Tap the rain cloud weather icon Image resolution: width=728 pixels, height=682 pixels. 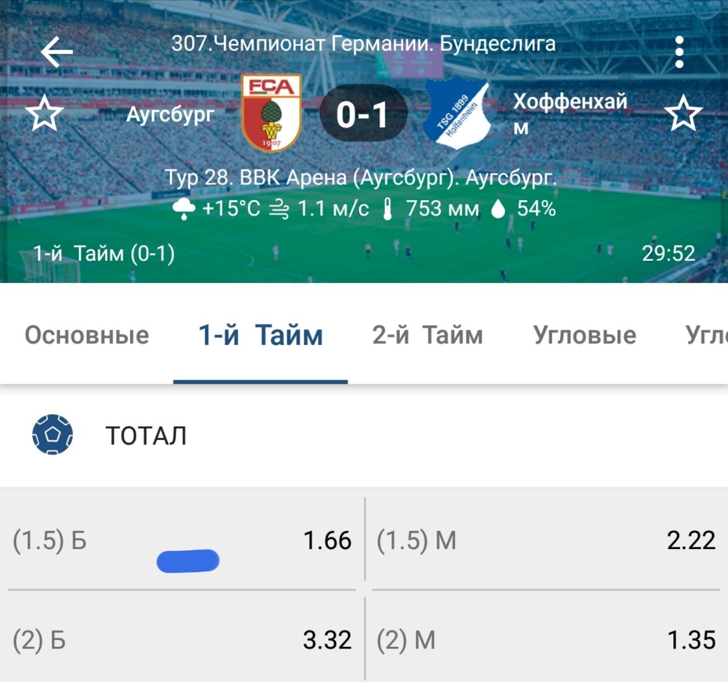[x=184, y=209]
